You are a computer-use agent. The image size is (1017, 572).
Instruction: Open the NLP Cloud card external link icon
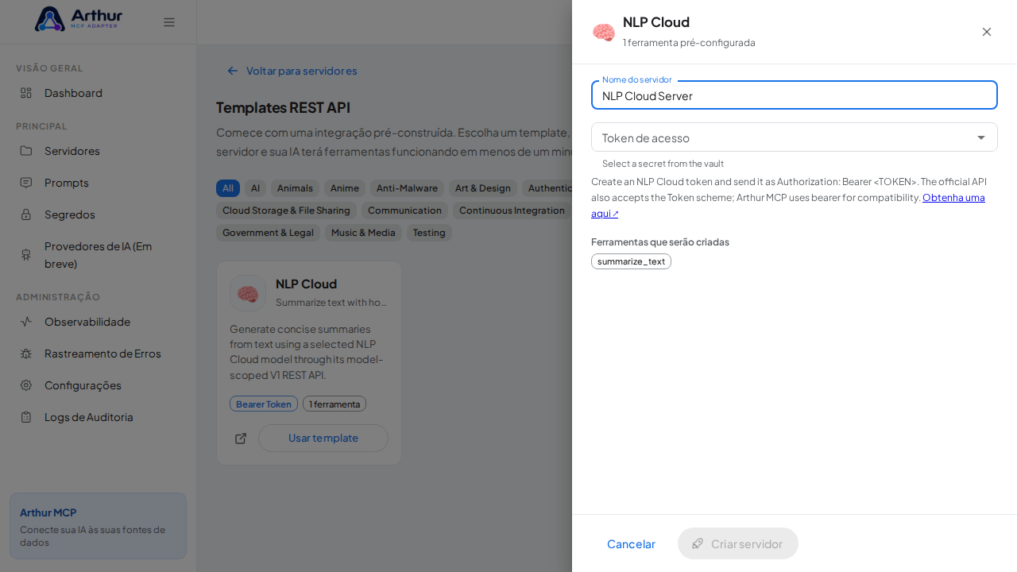point(241,439)
